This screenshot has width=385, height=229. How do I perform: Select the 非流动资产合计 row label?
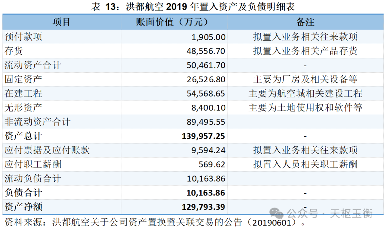tap(37, 122)
